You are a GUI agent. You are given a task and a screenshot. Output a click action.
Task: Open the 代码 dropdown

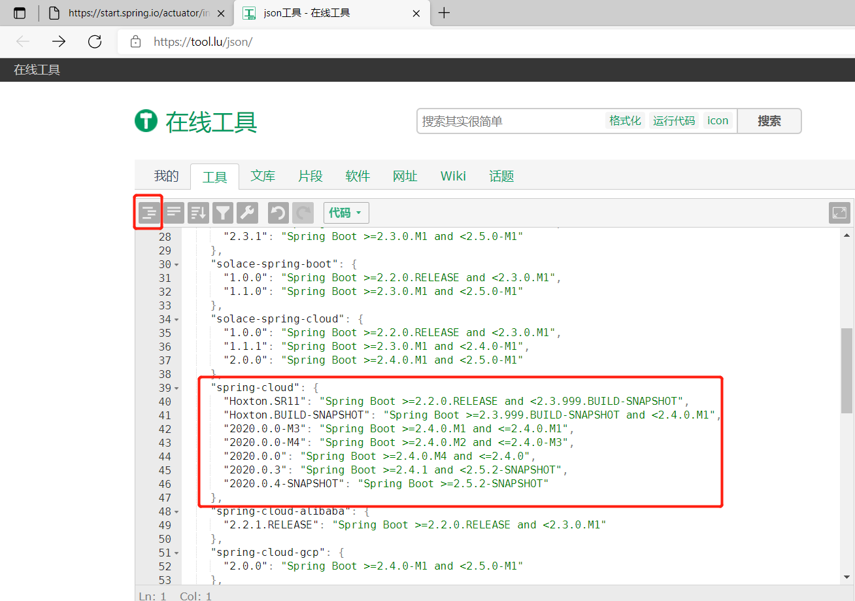coord(346,213)
